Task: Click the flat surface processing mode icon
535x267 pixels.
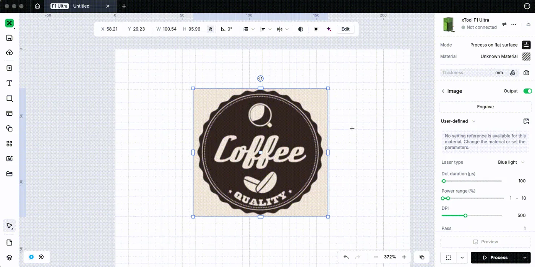Action: (x=526, y=45)
